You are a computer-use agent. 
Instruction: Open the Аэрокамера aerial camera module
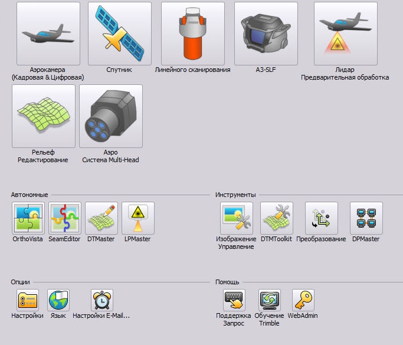[48, 33]
